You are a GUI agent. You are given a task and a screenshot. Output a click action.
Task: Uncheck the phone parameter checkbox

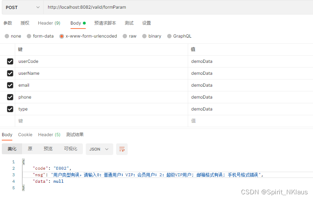[x=10, y=97]
